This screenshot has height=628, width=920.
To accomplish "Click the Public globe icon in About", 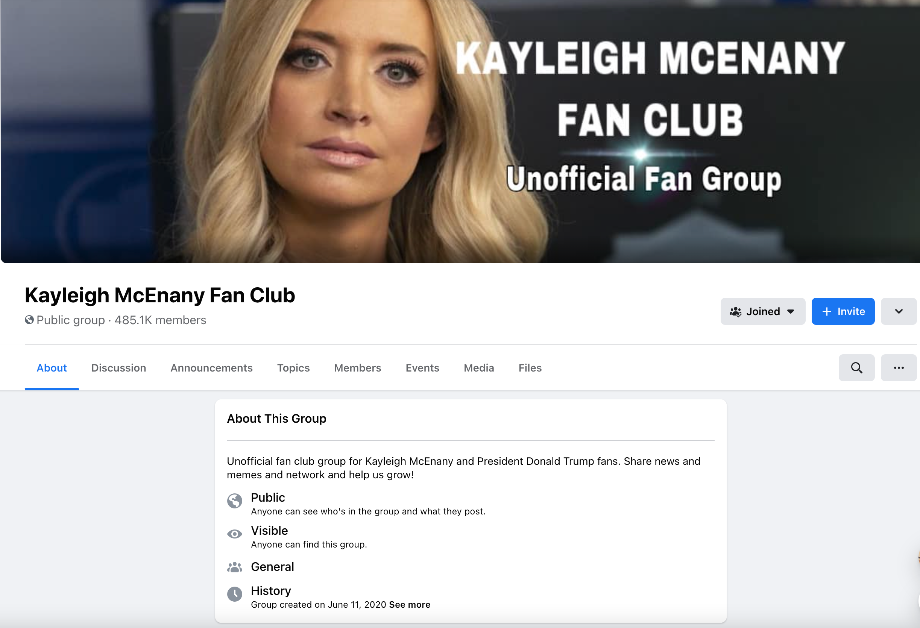I will point(234,501).
